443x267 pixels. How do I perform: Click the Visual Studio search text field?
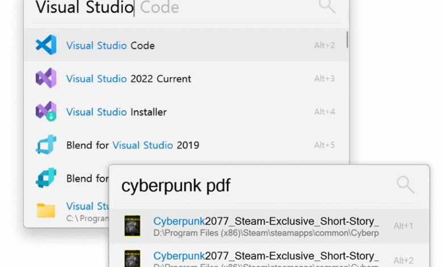point(170,8)
